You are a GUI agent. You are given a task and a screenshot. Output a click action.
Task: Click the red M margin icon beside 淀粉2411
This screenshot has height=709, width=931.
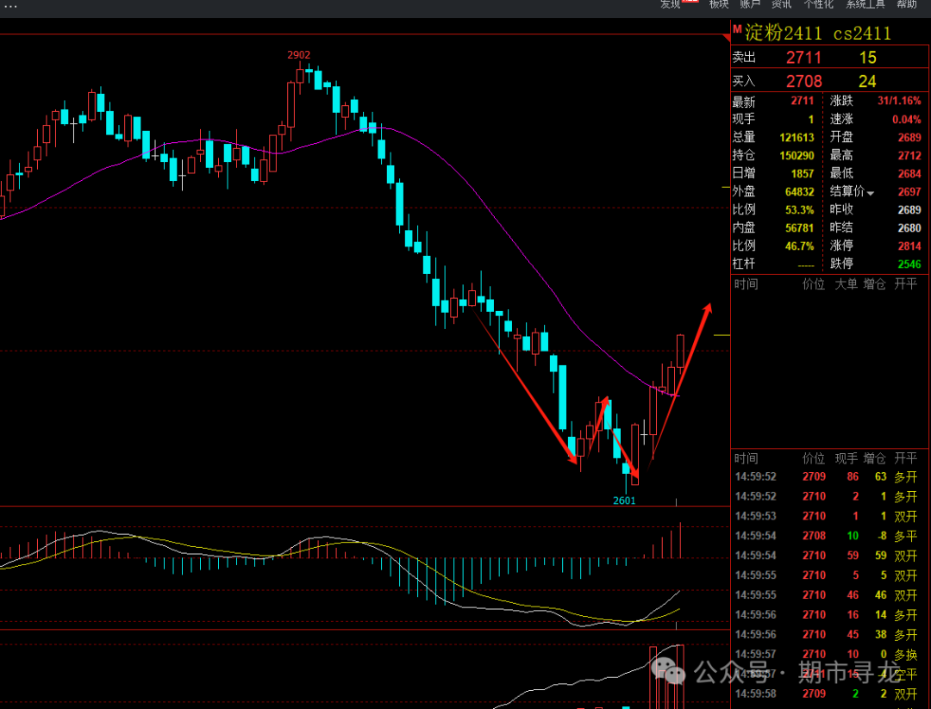pos(737,29)
